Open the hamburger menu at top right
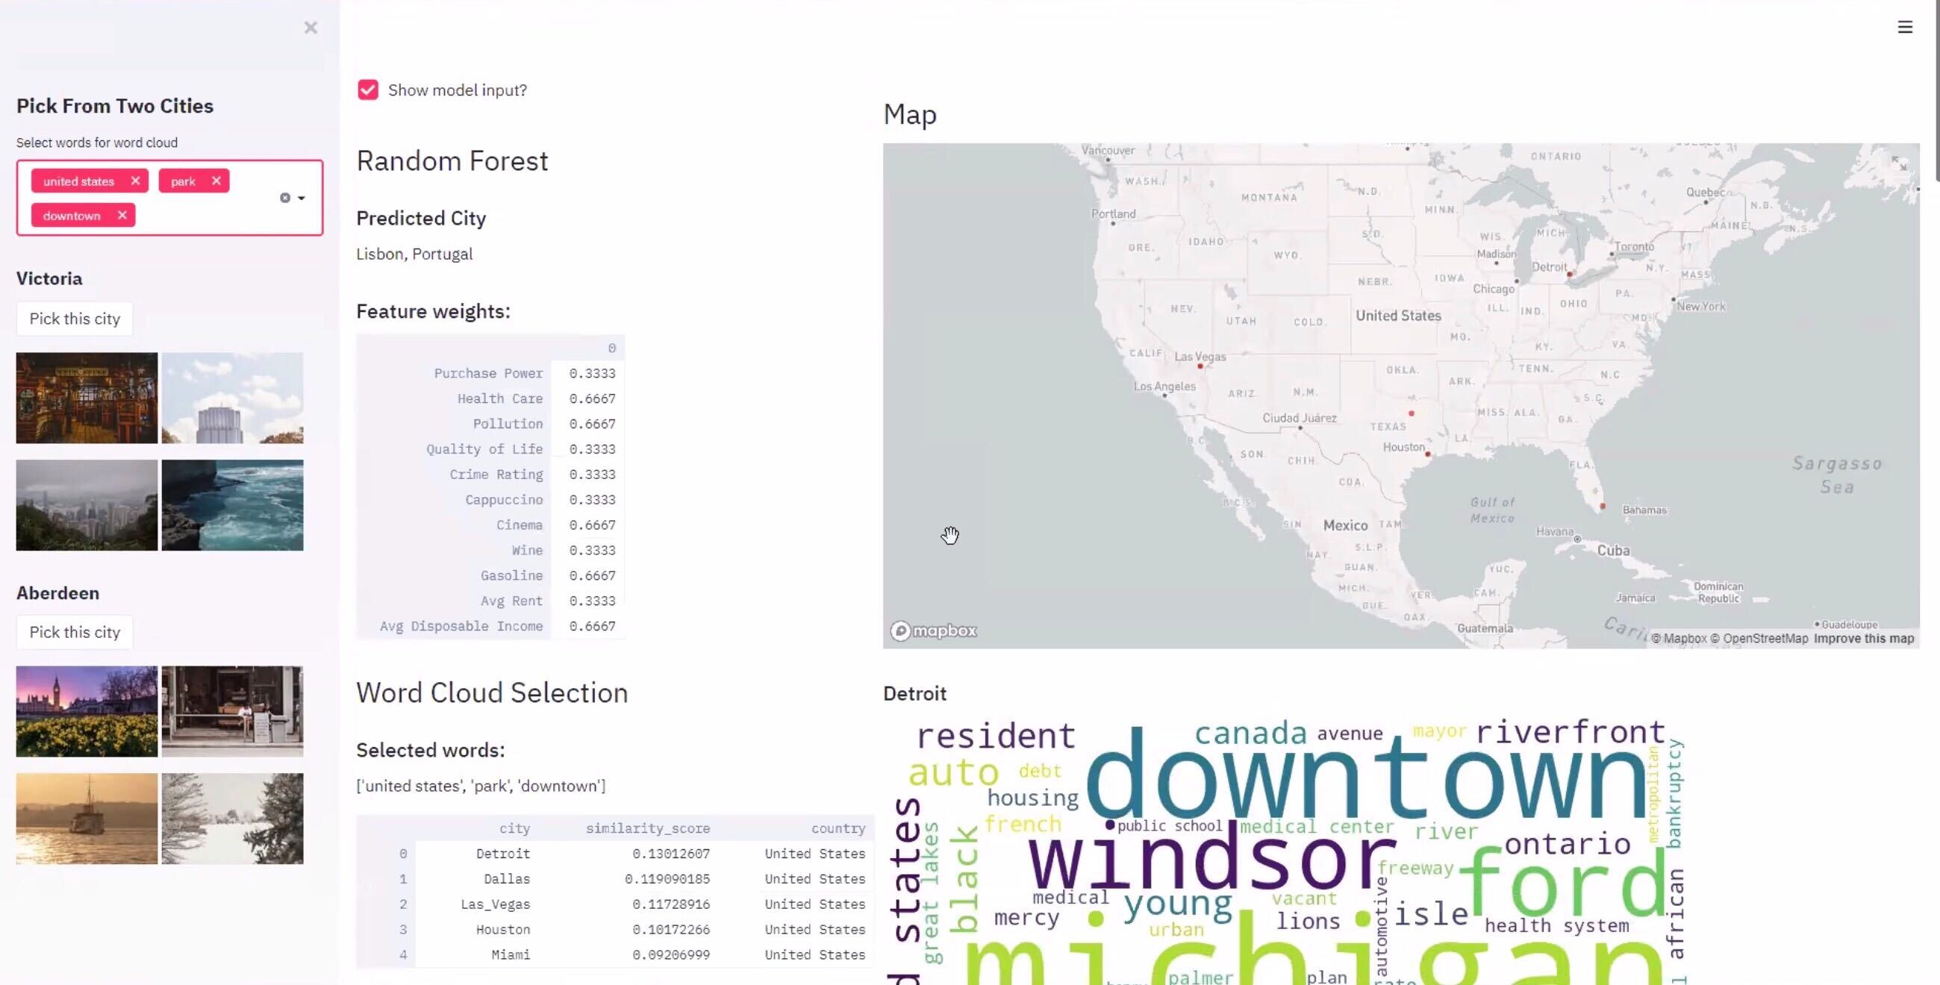Screen dimensions: 1940x985 coord(1905,27)
